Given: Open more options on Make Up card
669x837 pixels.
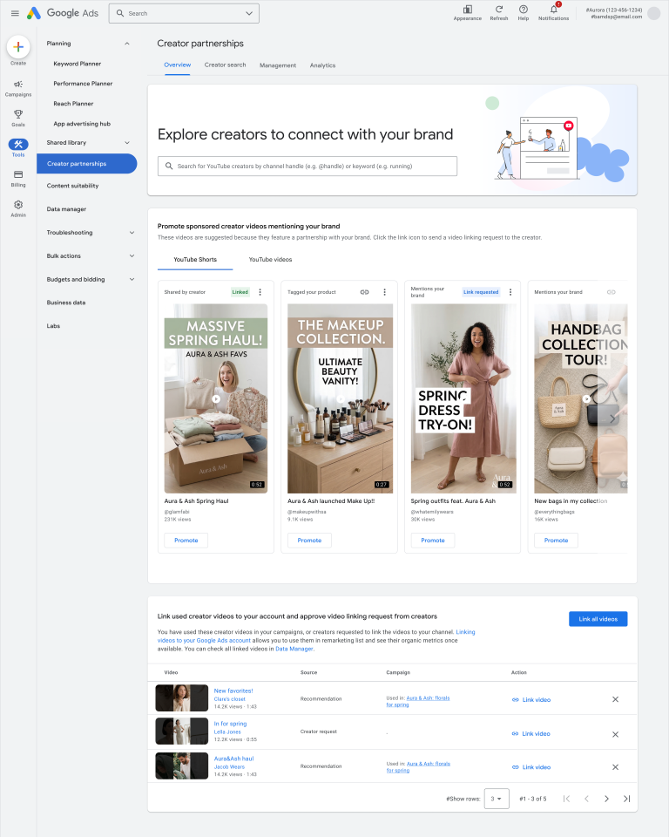Looking at the screenshot, I should (x=385, y=292).
